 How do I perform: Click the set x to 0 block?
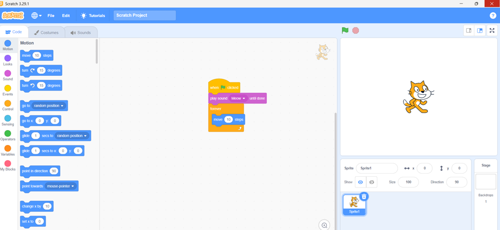[33, 221]
